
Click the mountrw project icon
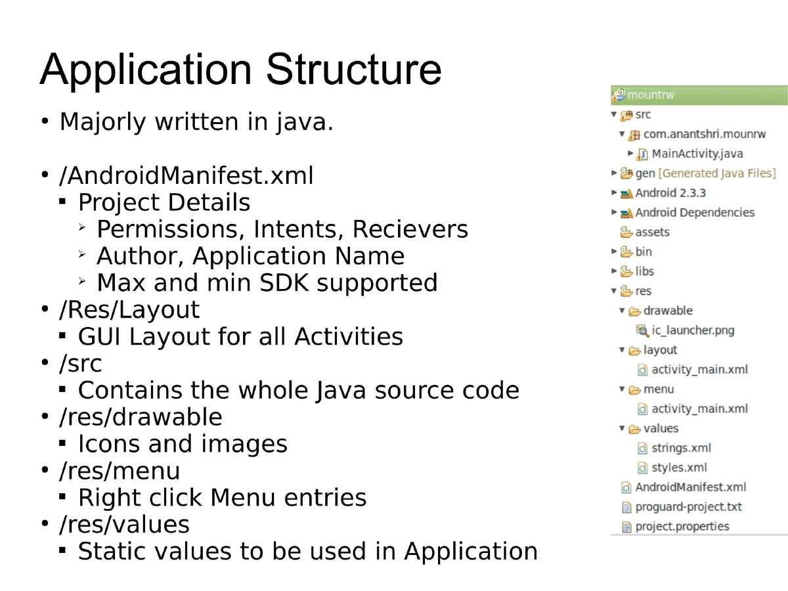(618, 95)
